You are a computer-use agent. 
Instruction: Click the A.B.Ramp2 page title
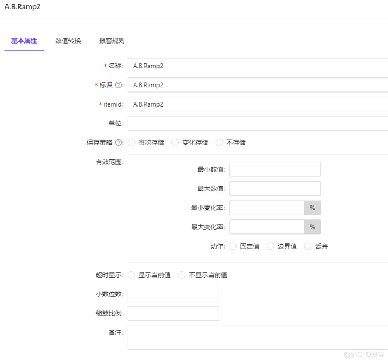(x=23, y=7)
